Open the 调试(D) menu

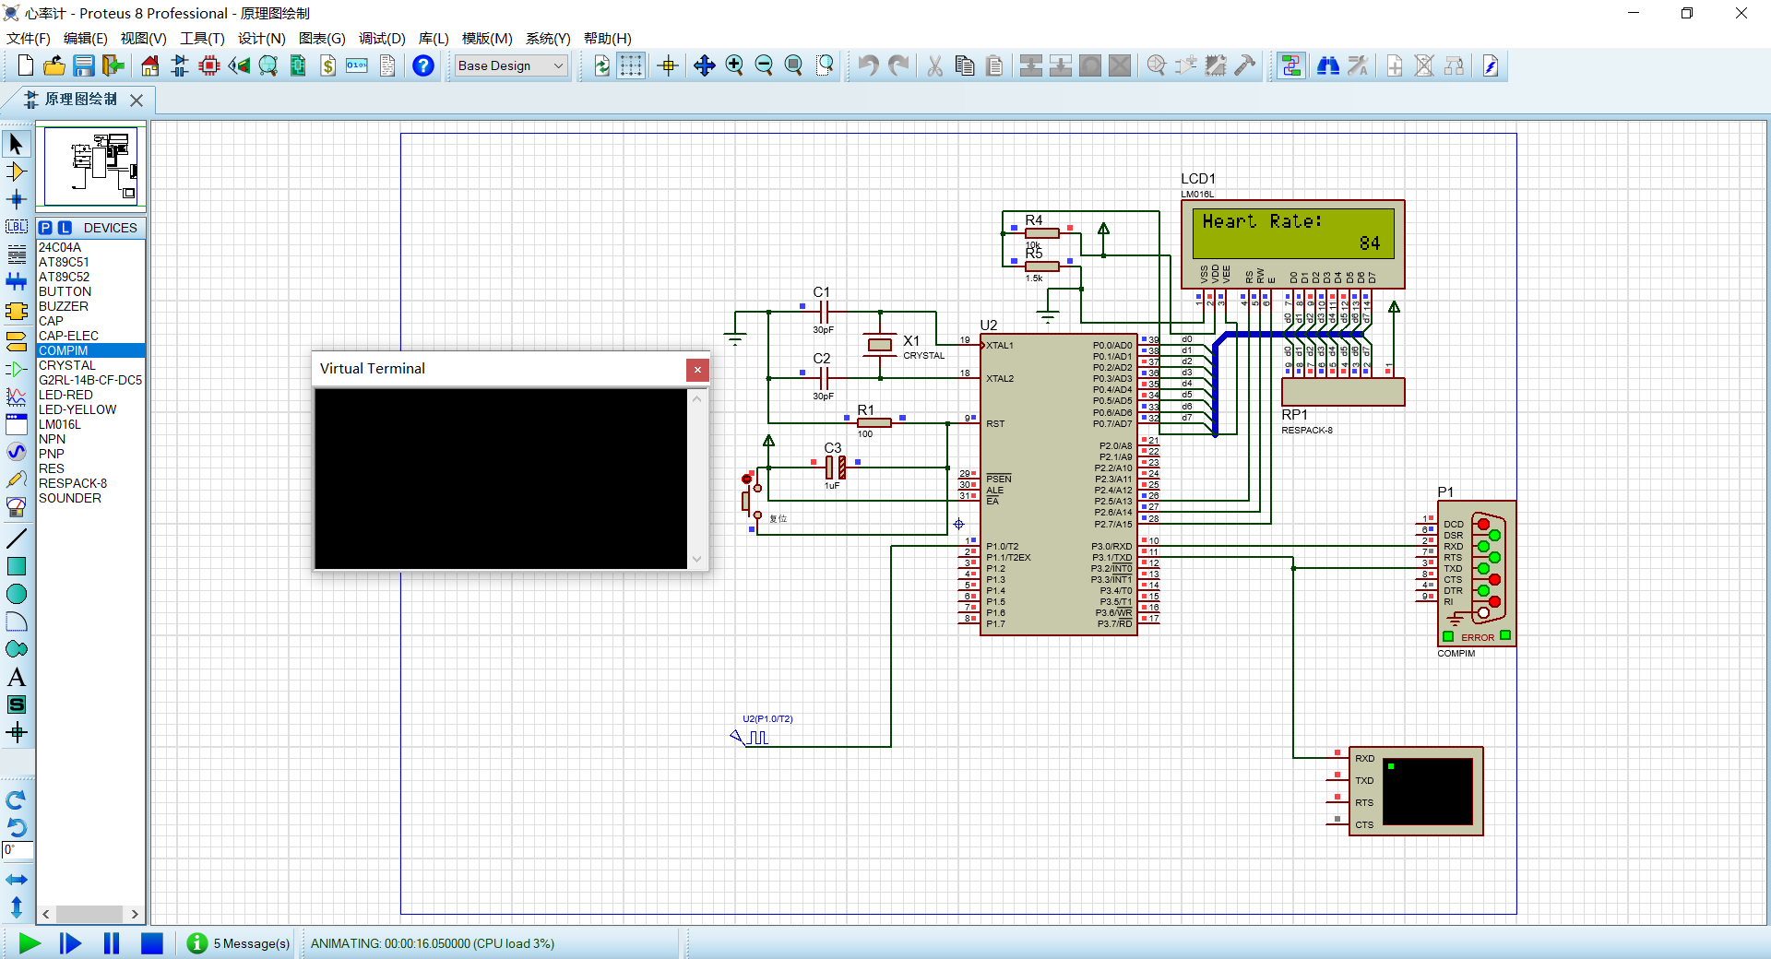pos(382,38)
